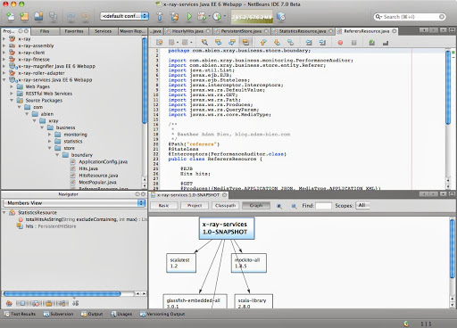
Task: Open the Subversion window button
Action: [58, 314]
